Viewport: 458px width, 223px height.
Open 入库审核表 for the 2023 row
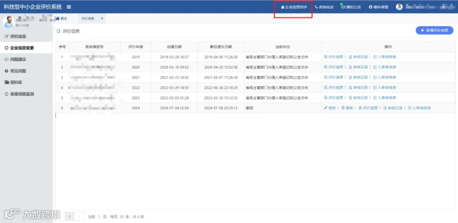[x=385, y=98]
